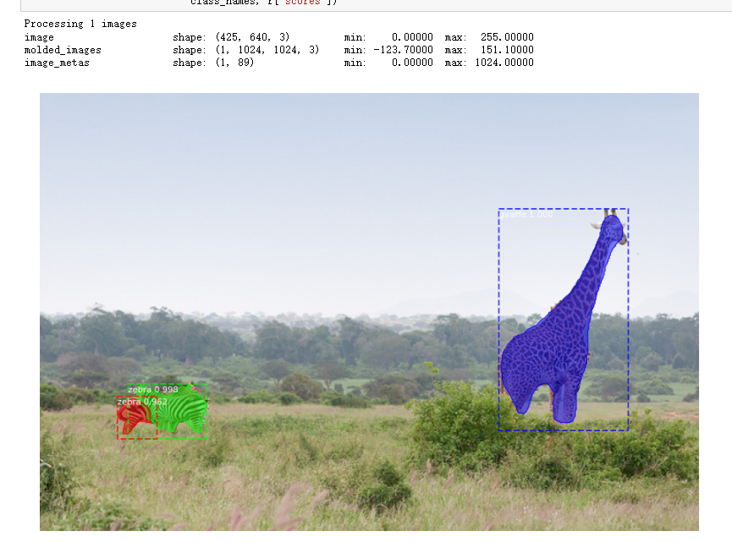Click the max value 151.10000
The image size is (732, 542).
coord(507,50)
